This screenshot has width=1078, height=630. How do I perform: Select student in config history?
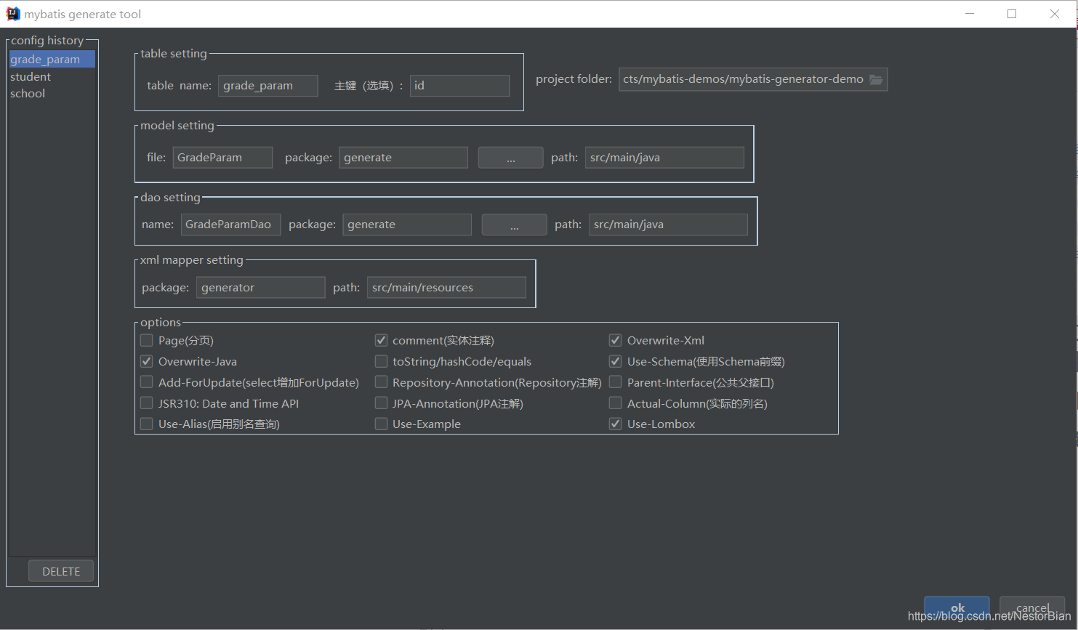tap(52, 76)
